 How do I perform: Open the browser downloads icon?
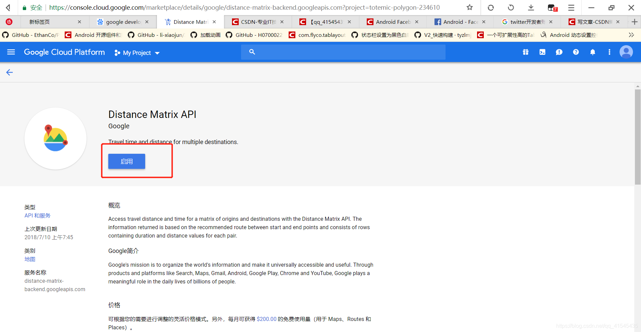(531, 7)
